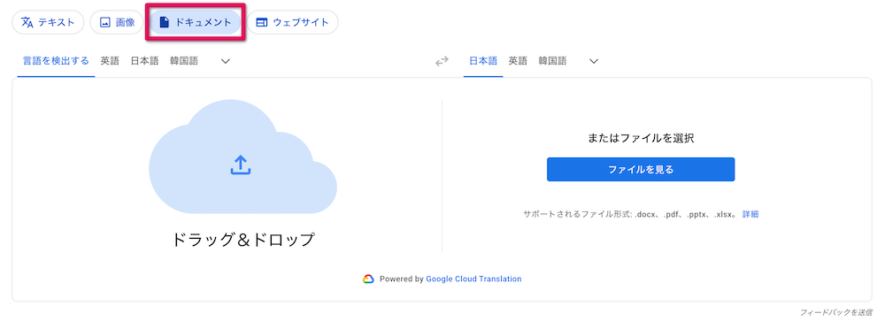Set target language to 英語
Screen dimensions: 885x329
tap(518, 61)
